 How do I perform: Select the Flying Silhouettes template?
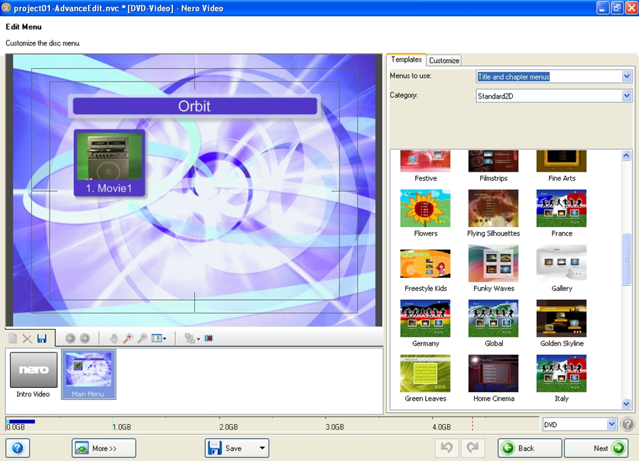[x=494, y=213]
